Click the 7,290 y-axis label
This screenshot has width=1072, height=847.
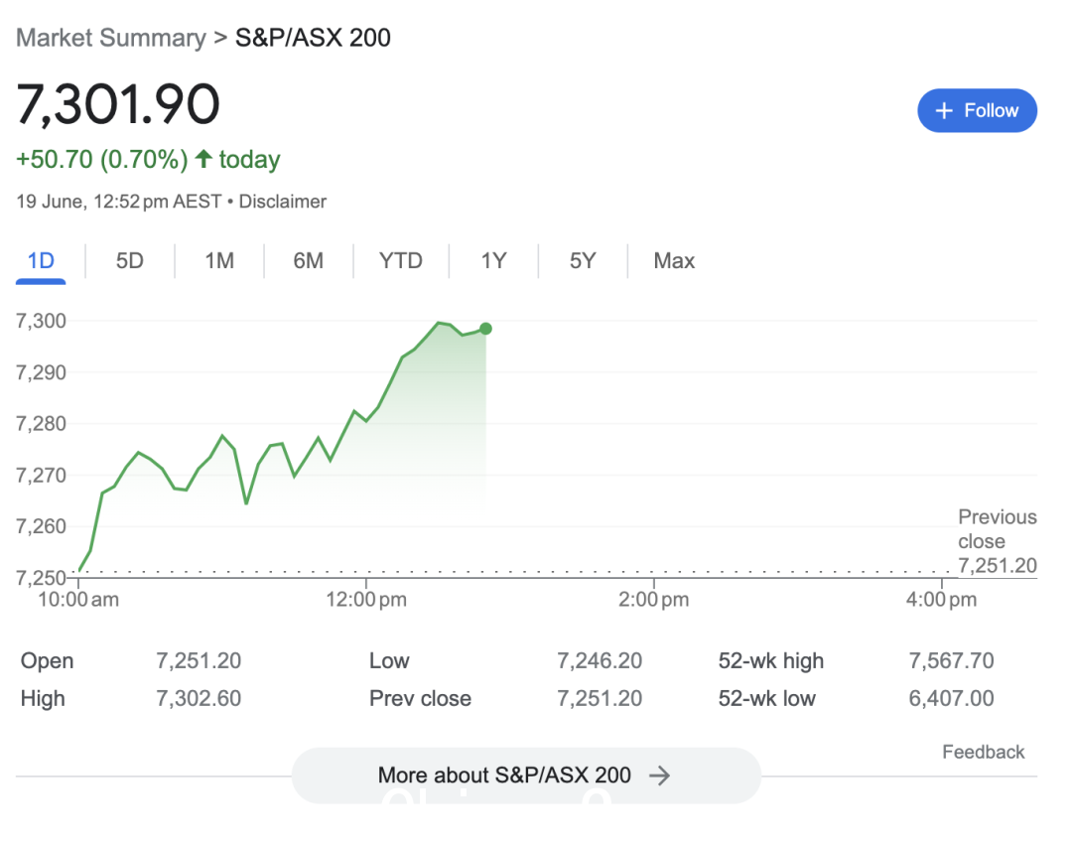point(41,373)
